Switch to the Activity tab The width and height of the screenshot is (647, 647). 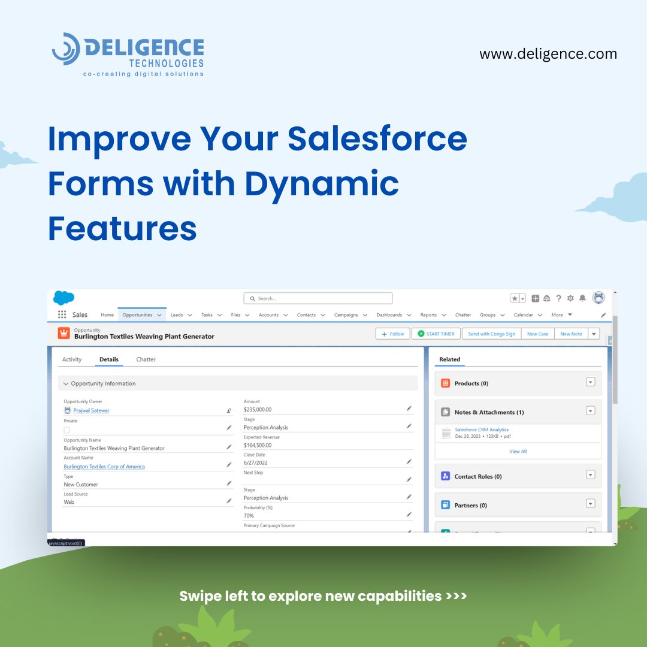(72, 359)
